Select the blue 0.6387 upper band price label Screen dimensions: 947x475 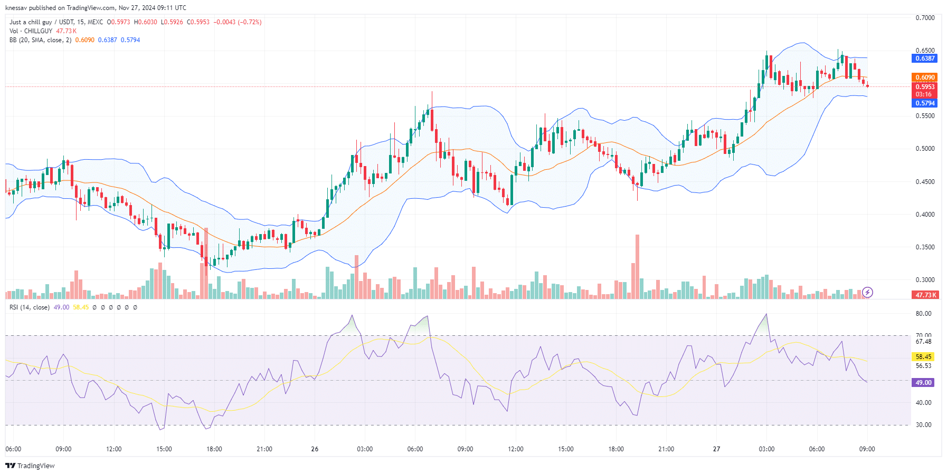click(925, 59)
